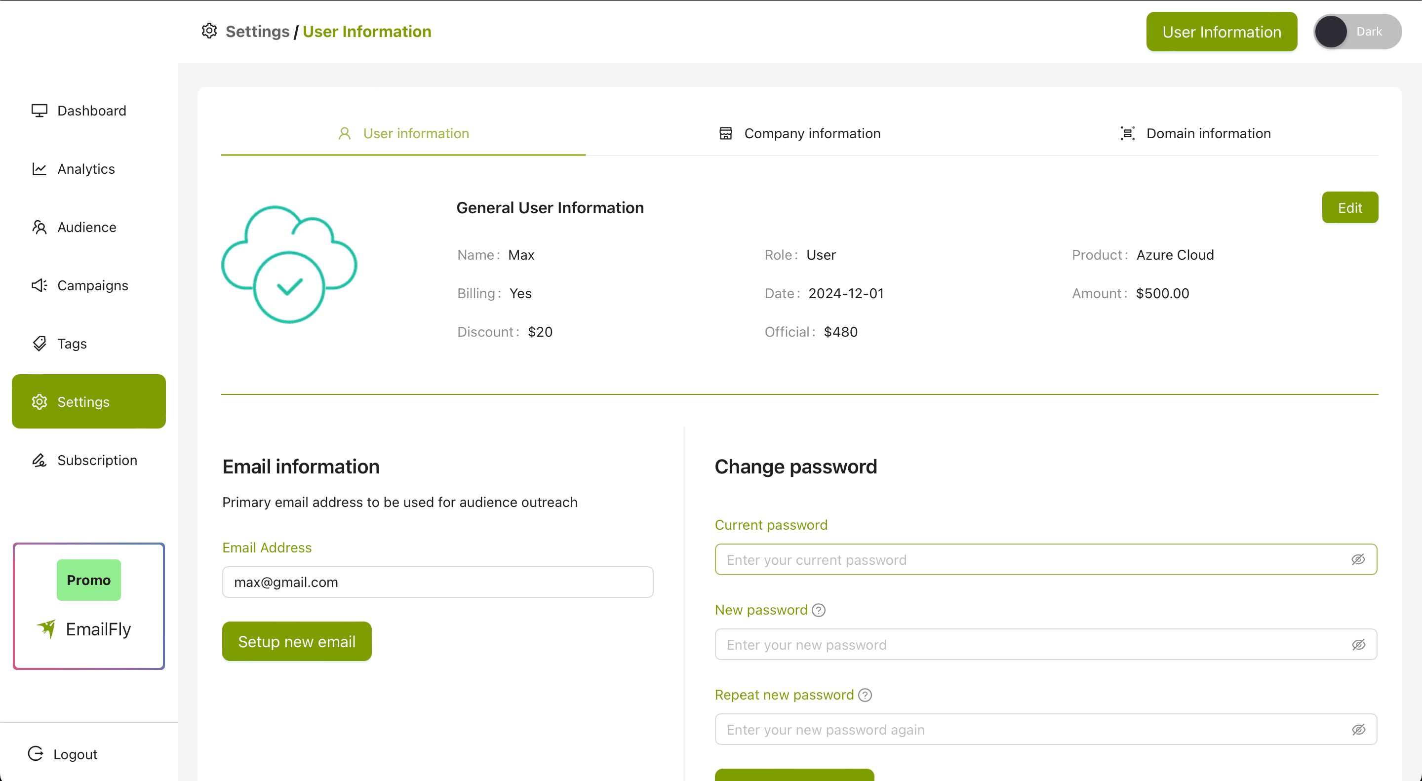The image size is (1422, 781).
Task: Reveal new password with eye icon
Action: click(x=1358, y=644)
